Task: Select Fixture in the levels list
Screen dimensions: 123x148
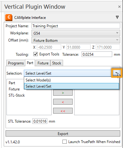Action: [14, 89]
